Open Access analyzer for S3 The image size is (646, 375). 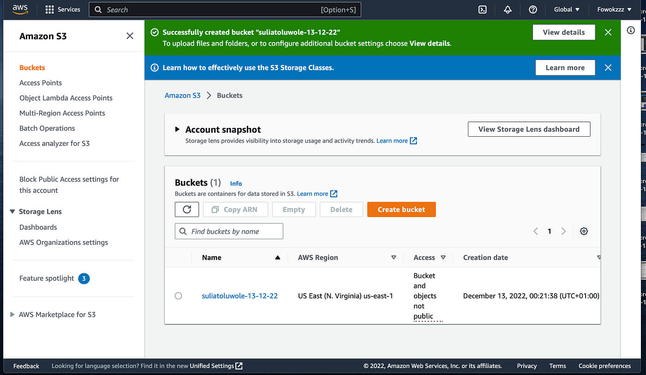coord(54,144)
